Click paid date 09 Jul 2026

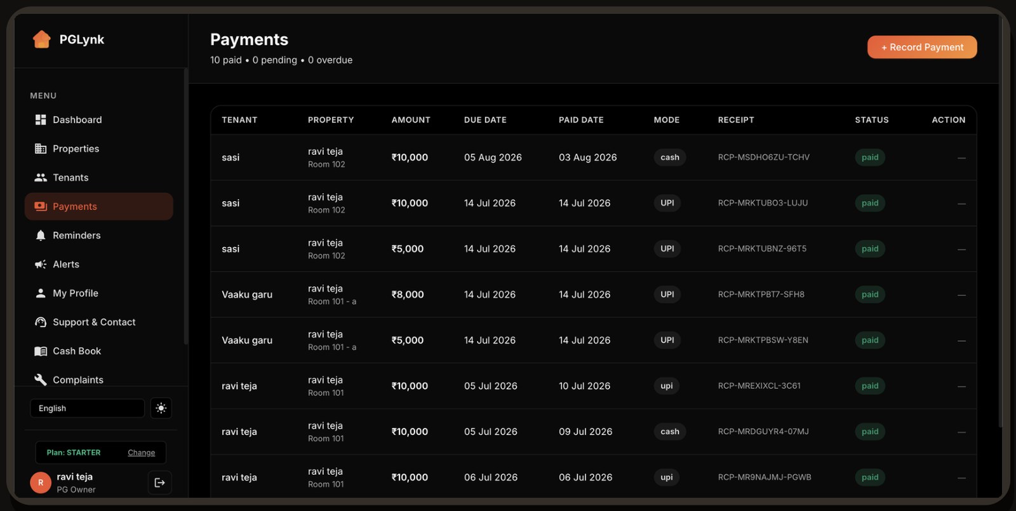click(x=585, y=432)
